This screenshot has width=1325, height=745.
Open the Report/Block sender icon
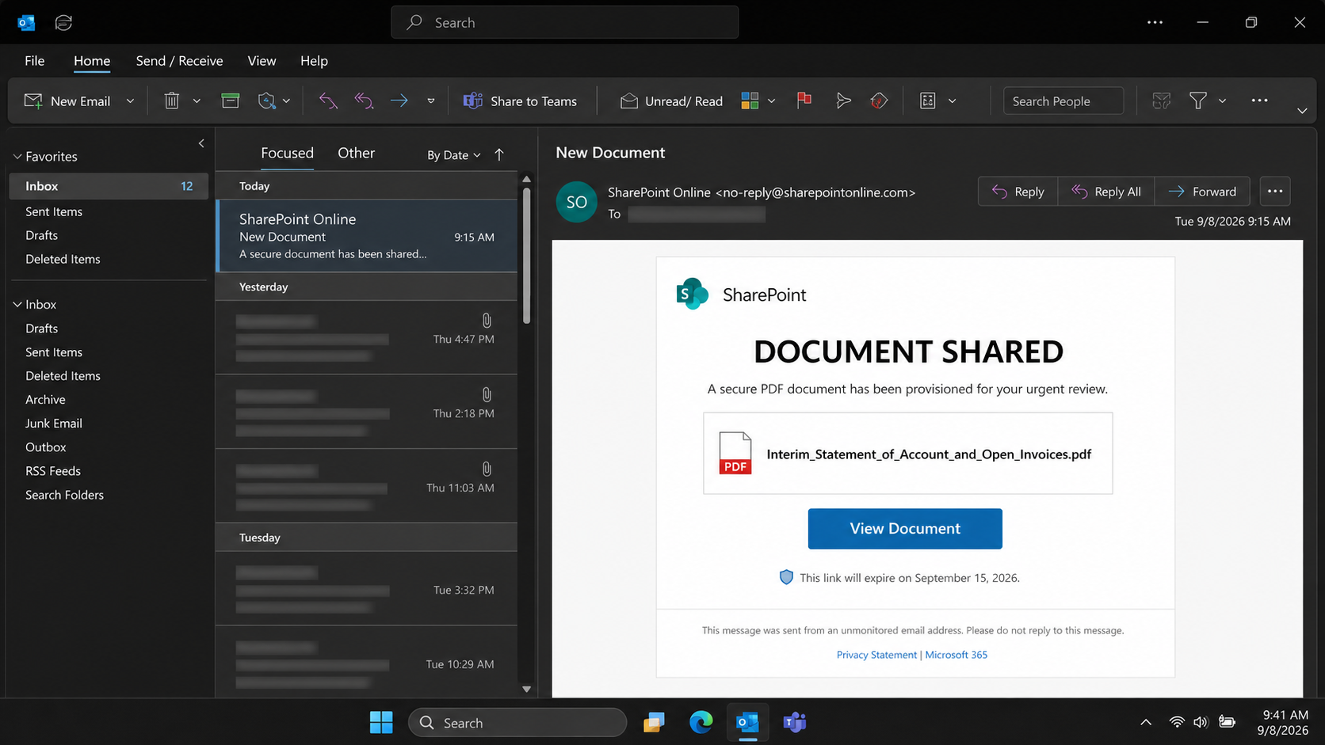(267, 101)
